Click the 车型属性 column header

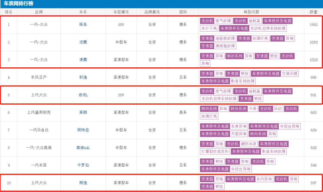pyautogui.click(x=121, y=12)
